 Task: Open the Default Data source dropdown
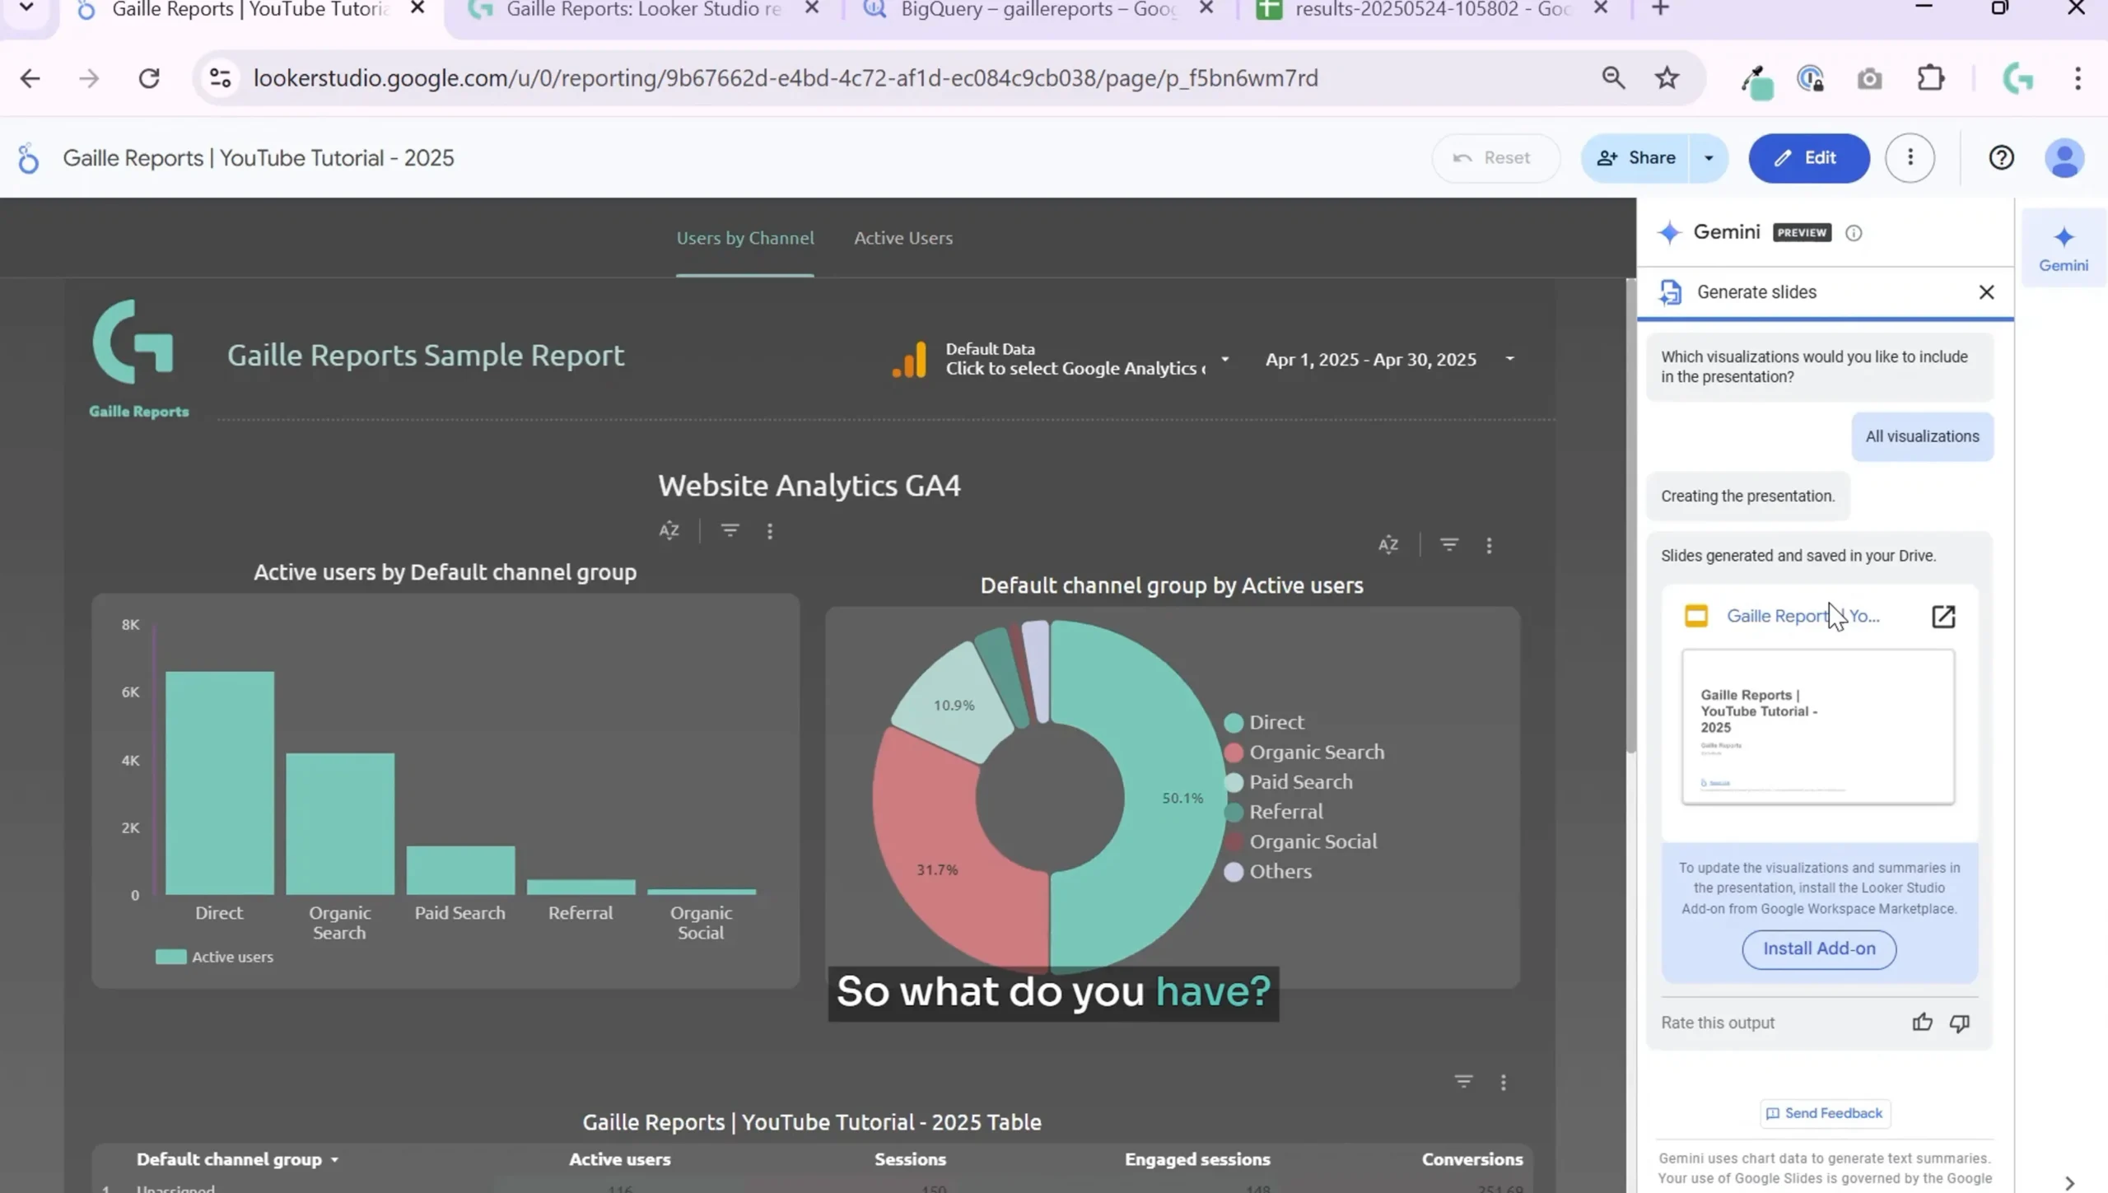tap(1061, 359)
